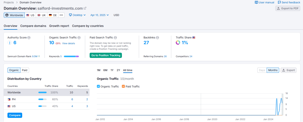This screenshot has height=122, width=303.
Task: Open the Desktop device dropdown
Action: [77, 15]
